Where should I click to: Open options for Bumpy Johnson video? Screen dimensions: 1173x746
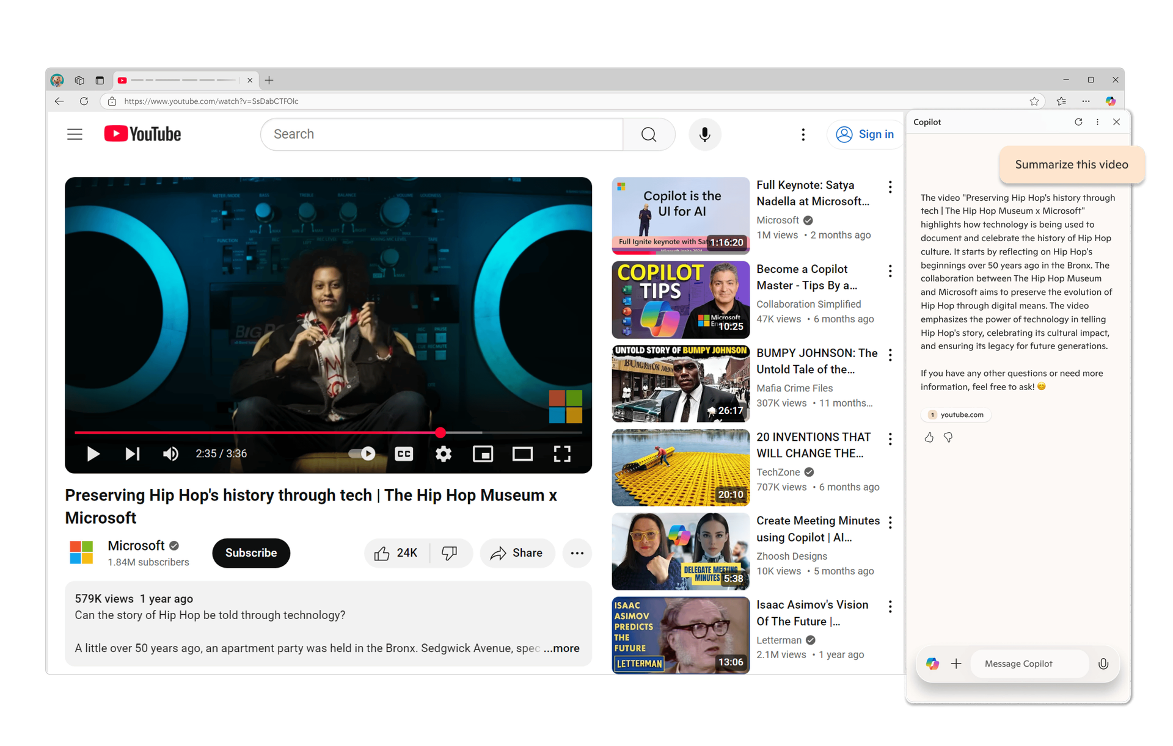pyautogui.click(x=890, y=355)
